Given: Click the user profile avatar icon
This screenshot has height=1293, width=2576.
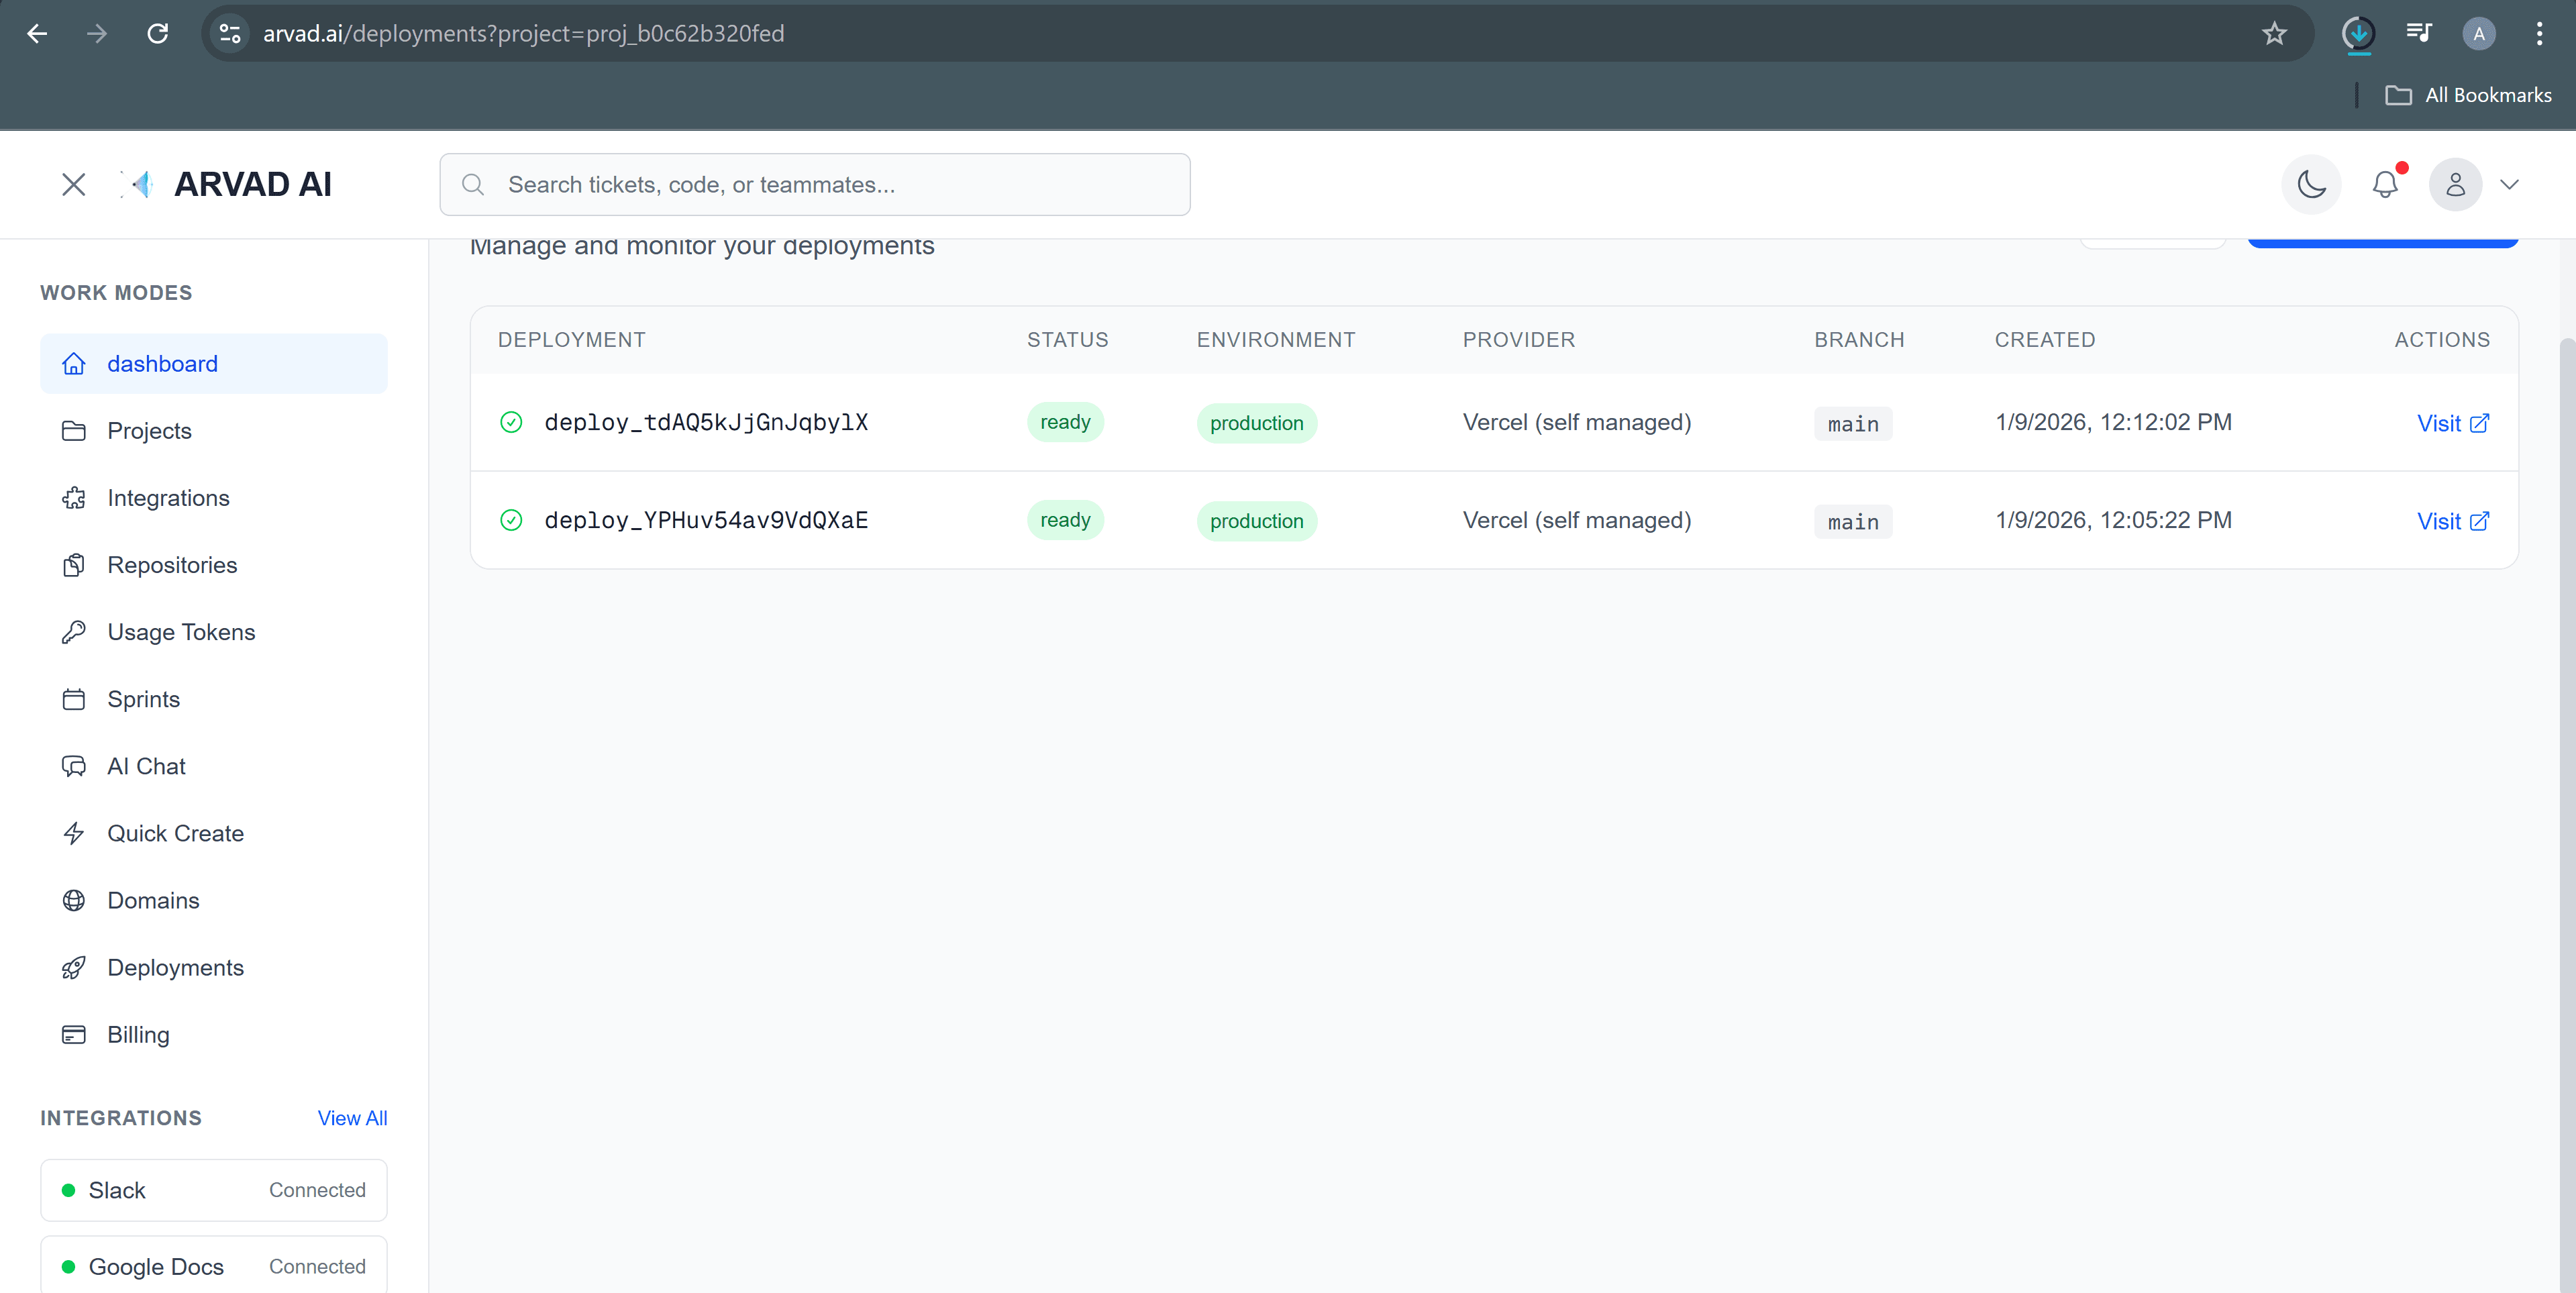Looking at the screenshot, I should coord(2455,184).
